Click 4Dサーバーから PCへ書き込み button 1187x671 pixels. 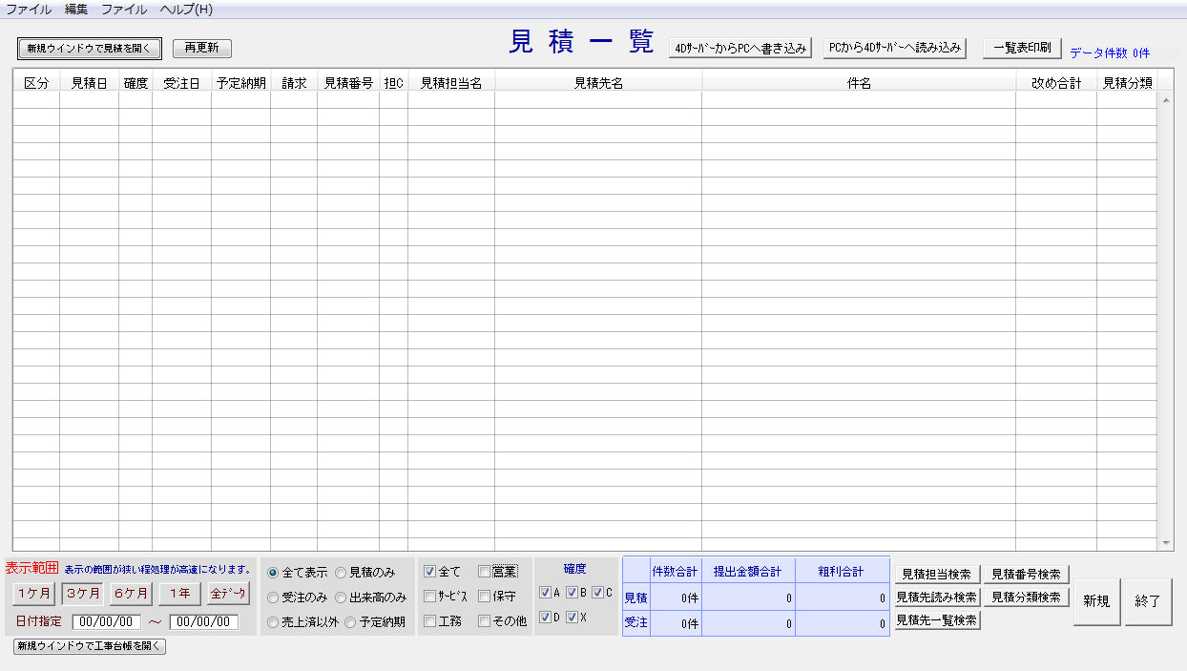coord(741,48)
